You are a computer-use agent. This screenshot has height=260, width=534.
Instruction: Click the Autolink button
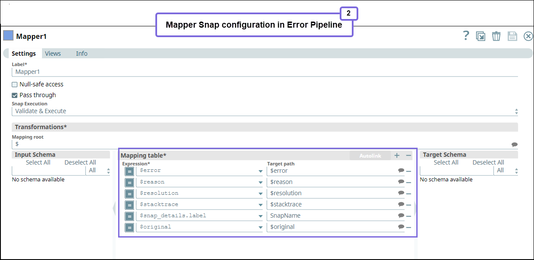point(370,155)
